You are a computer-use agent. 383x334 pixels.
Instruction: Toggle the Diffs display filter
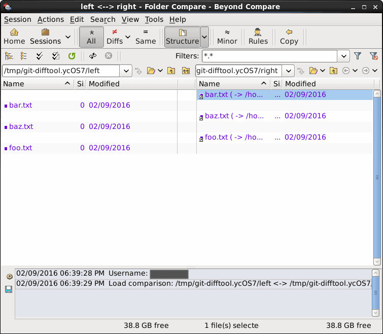point(115,37)
